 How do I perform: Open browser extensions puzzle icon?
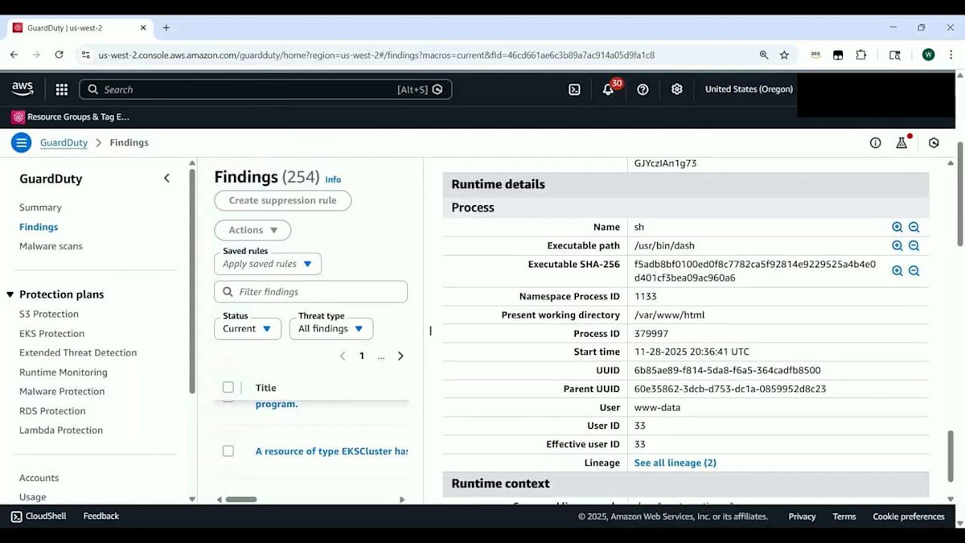[861, 55]
